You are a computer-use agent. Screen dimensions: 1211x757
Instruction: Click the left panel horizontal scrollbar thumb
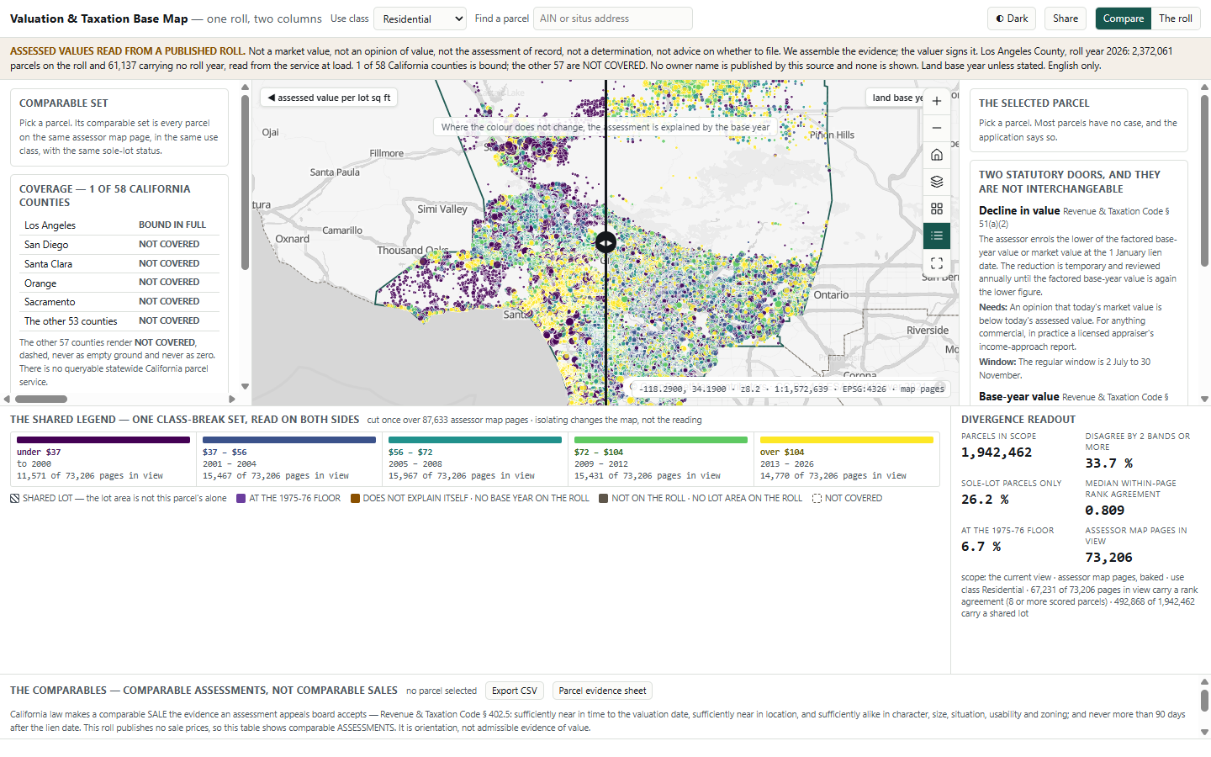tap(40, 399)
